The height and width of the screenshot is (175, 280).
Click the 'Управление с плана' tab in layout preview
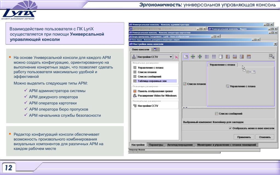(x=222, y=65)
